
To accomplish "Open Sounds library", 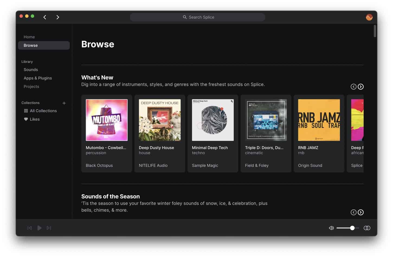I will [x=31, y=70].
